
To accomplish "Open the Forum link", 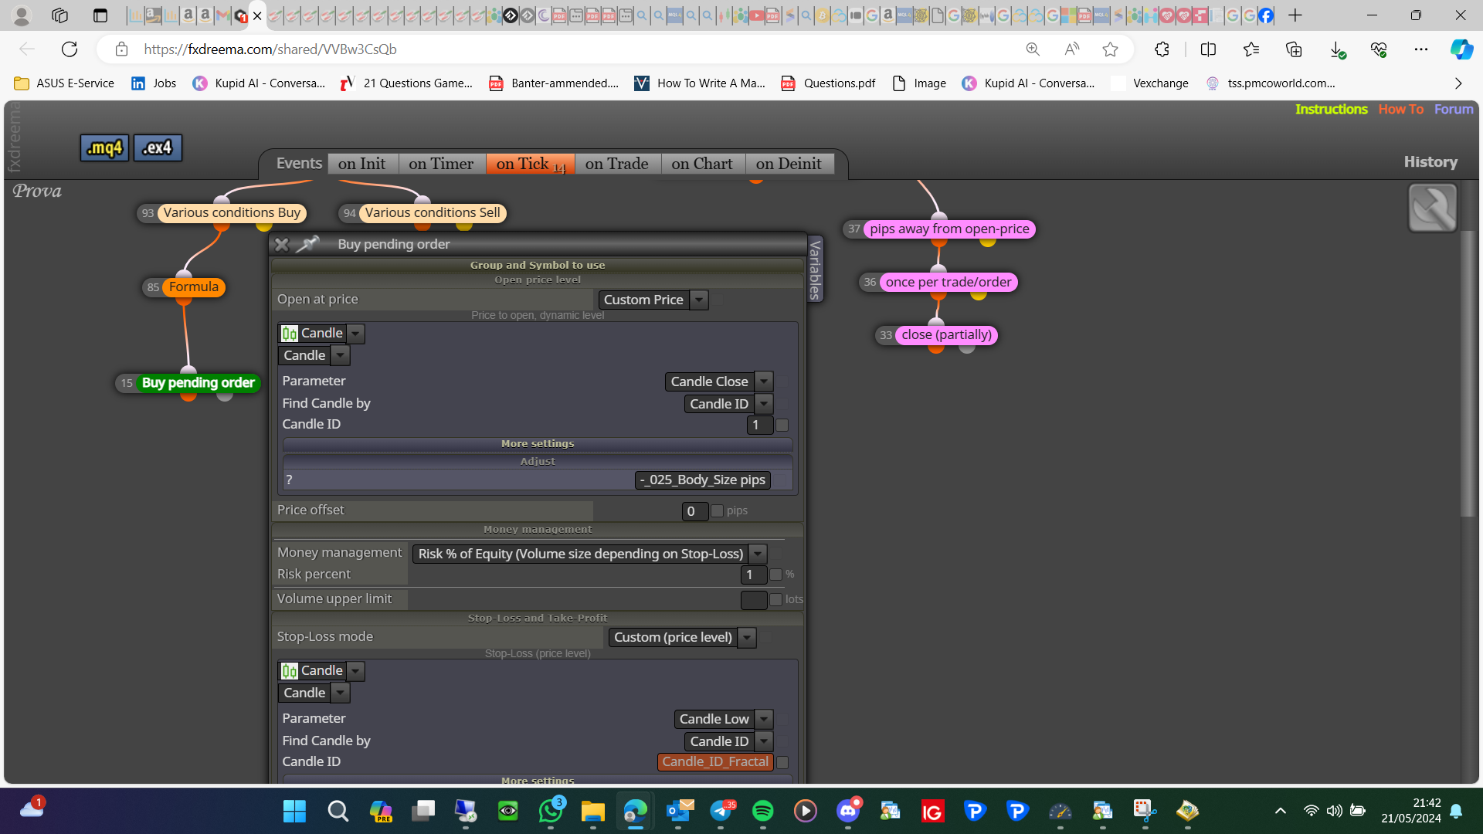I will click(1454, 110).
